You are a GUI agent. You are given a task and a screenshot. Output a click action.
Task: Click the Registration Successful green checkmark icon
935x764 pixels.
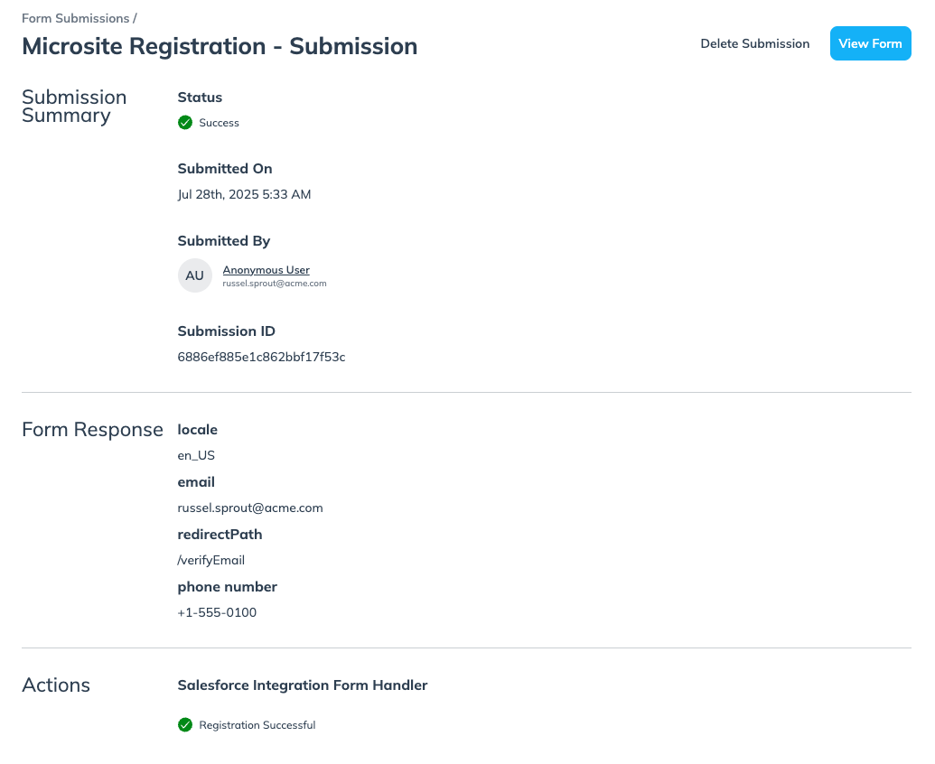(185, 725)
